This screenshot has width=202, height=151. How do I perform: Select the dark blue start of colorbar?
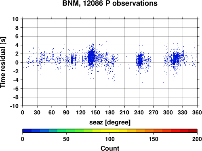tap(27, 131)
